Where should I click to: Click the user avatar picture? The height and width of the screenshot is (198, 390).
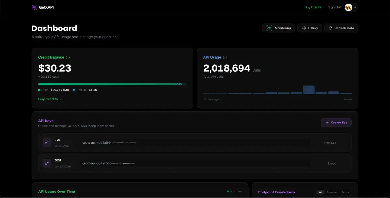(348, 7)
